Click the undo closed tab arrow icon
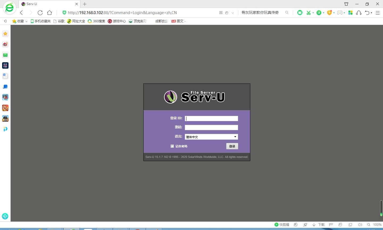Image resolution: width=383 pixels, height=230 pixels. 367,12
